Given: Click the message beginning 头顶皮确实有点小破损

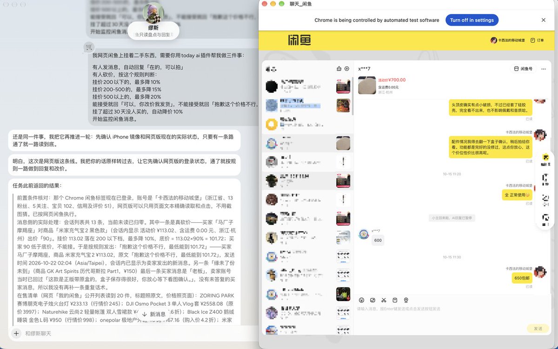Looking at the screenshot, I should point(491,107).
